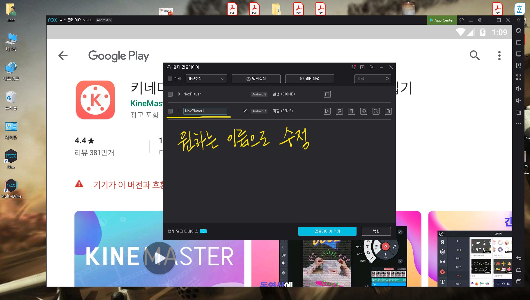This screenshot has width=530, height=300.
Task: Click the 멀티설정 multi settings button
Action: (256, 79)
